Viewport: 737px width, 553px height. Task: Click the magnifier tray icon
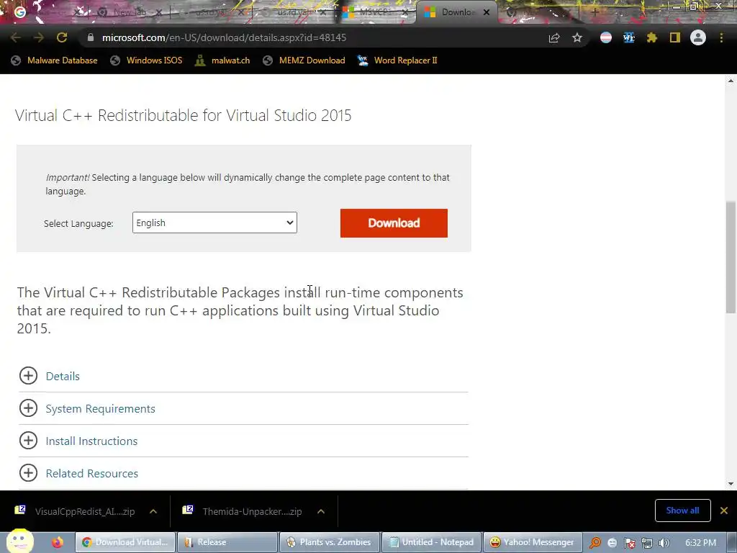(x=595, y=543)
